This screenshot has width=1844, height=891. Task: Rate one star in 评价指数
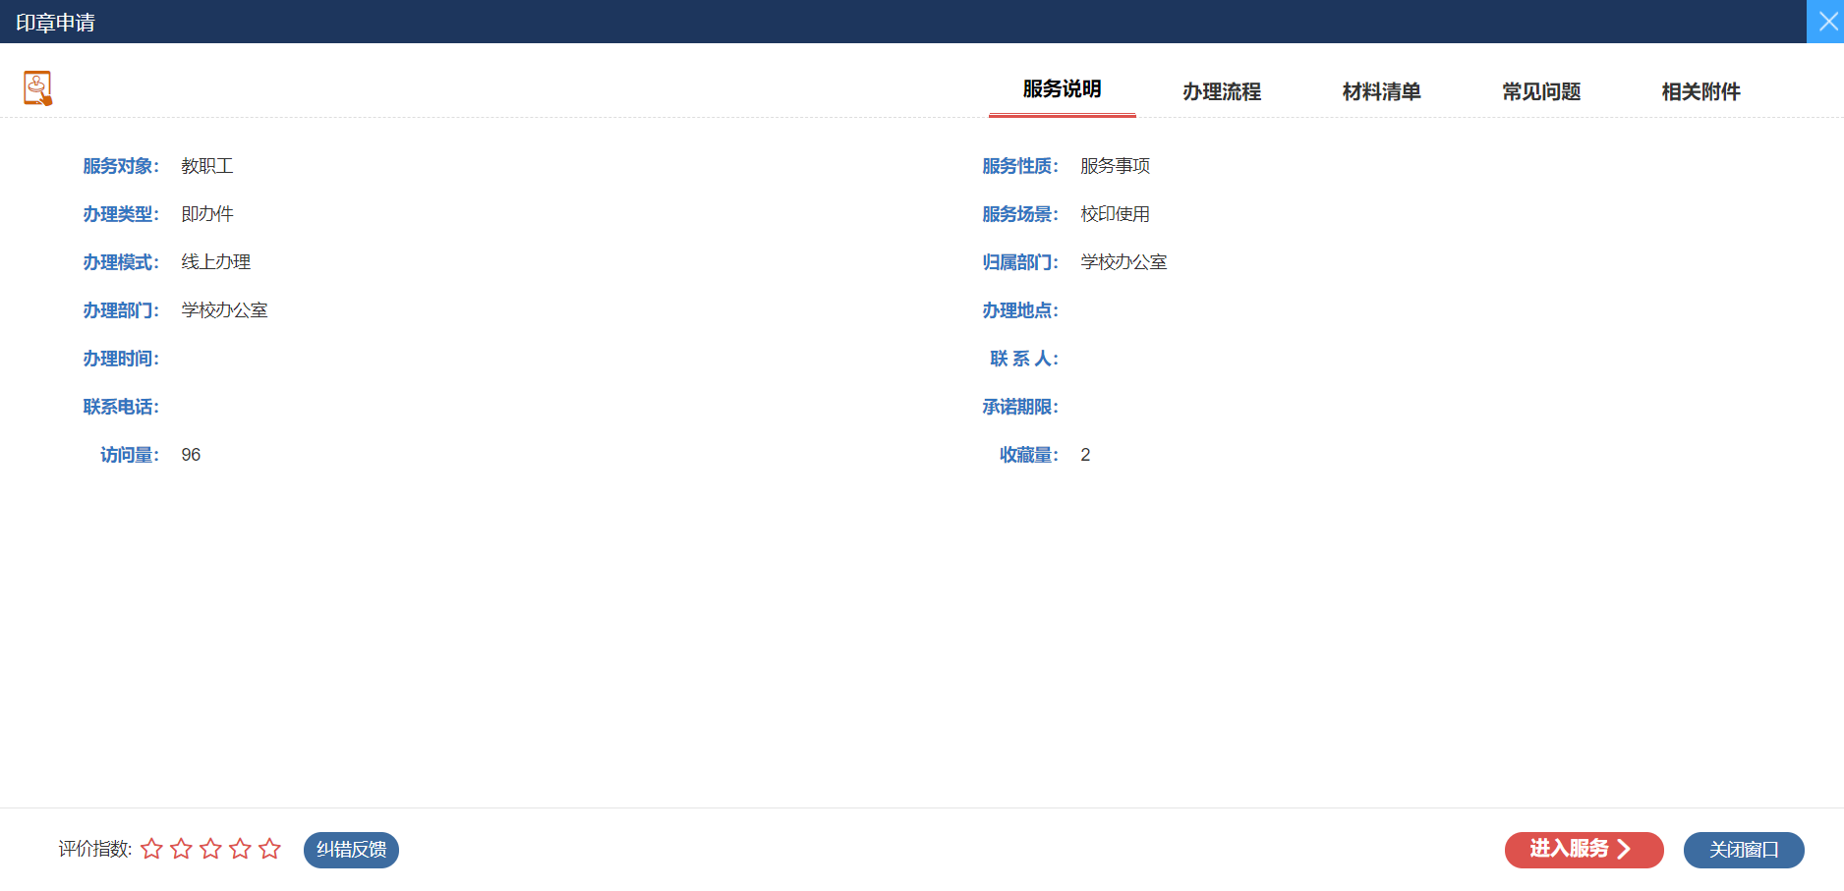151,849
